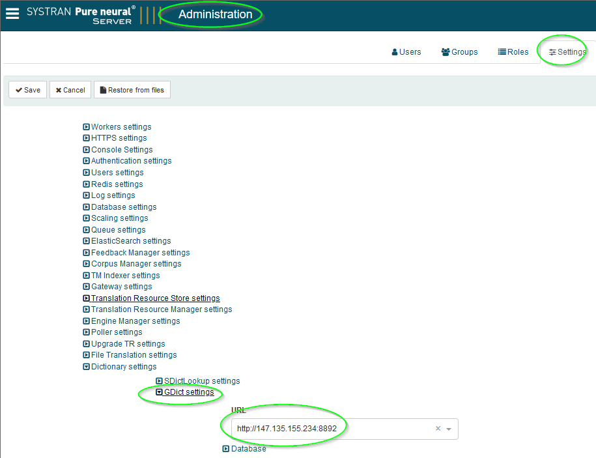Expand Redis settings arrow icon
The height and width of the screenshot is (458, 596).
pyautogui.click(x=86, y=184)
